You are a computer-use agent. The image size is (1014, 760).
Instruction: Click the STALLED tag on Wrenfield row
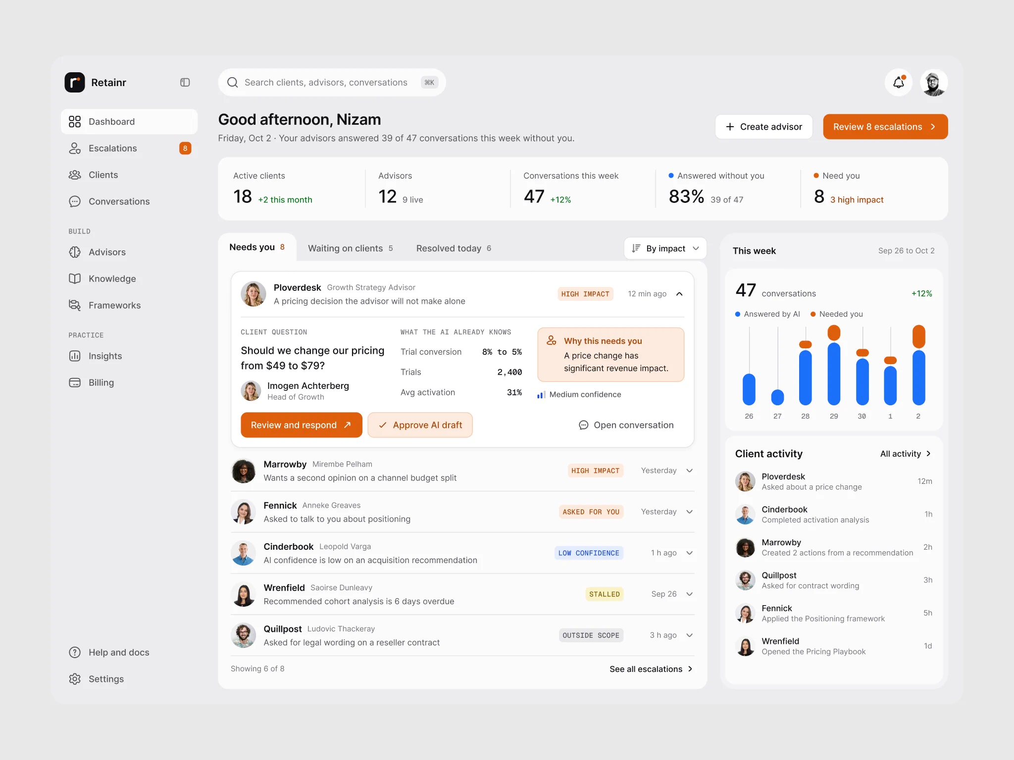pos(605,594)
